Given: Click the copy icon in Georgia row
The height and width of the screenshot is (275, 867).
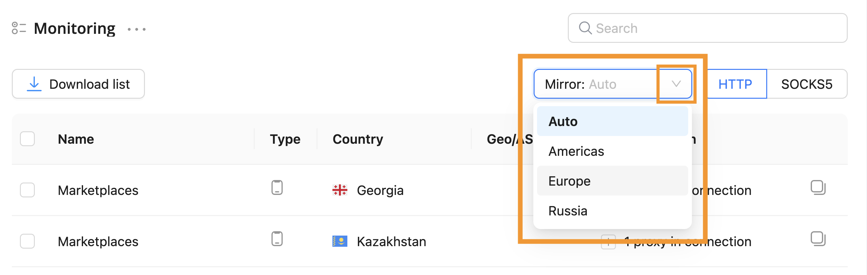Looking at the screenshot, I should click(x=818, y=187).
